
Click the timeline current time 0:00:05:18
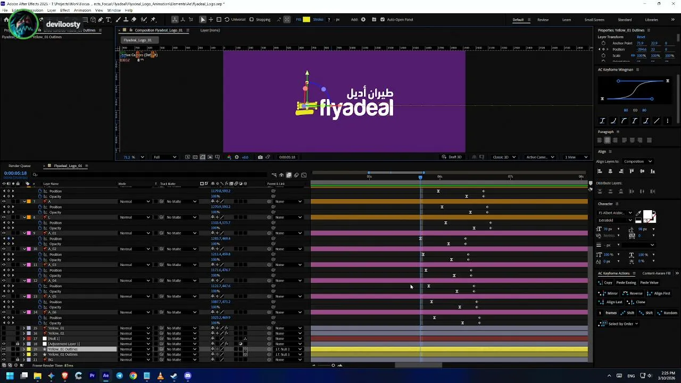point(15,173)
